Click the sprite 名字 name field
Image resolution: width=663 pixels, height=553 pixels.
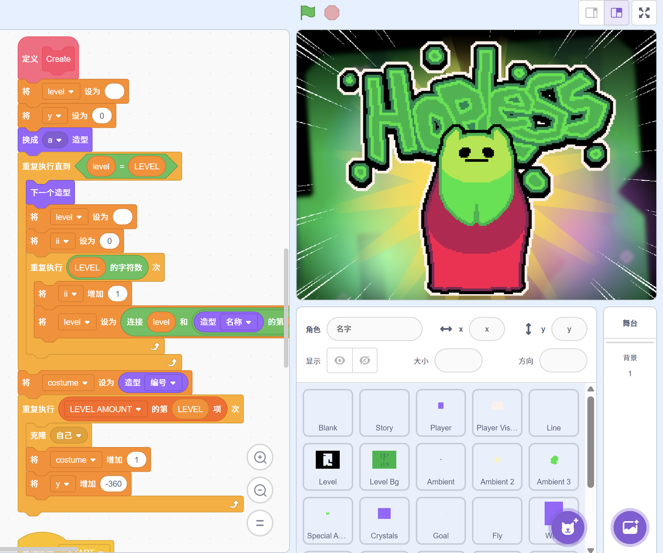coord(374,329)
